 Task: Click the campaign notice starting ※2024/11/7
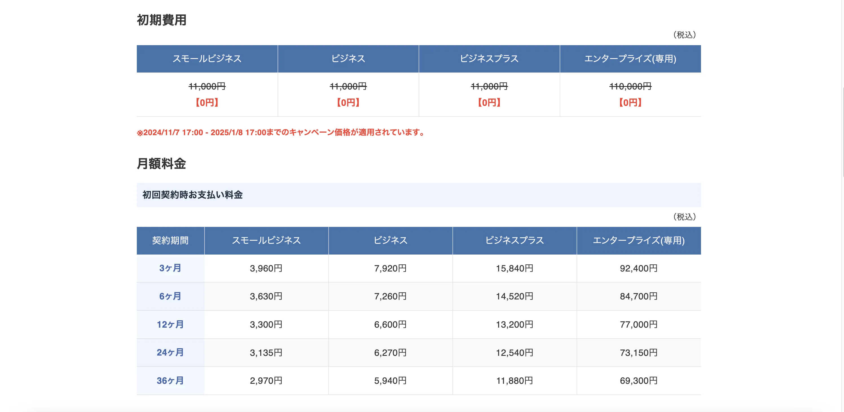(280, 132)
